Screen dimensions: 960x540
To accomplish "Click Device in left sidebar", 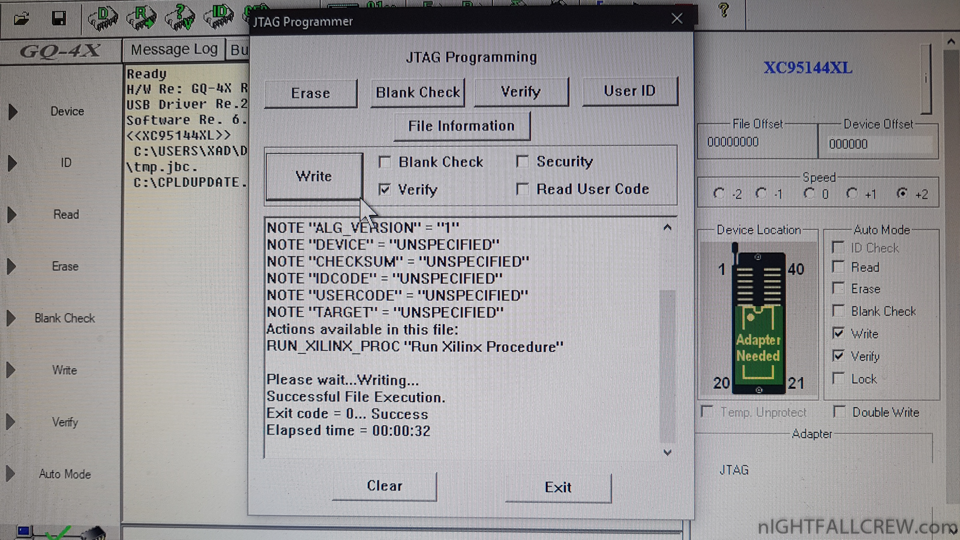I will pos(67,112).
